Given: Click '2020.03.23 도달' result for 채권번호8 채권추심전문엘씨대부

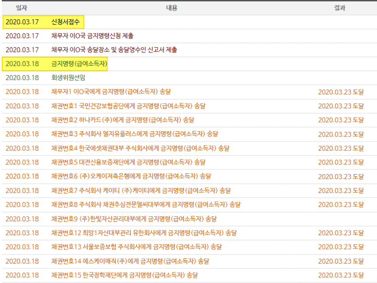Looking at the screenshot, I should tap(341, 204).
